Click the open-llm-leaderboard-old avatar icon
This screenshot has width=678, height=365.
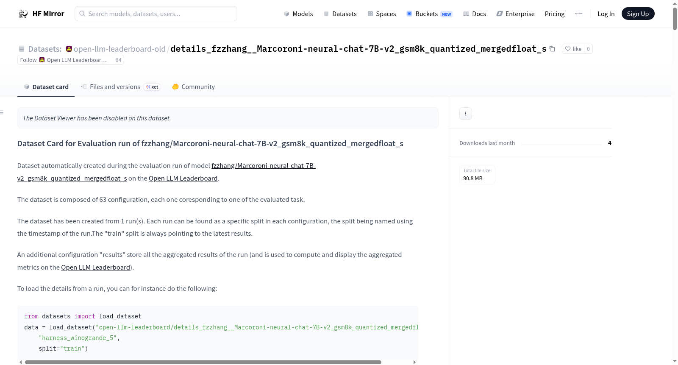pyautogui.click(x=69, y=49)
